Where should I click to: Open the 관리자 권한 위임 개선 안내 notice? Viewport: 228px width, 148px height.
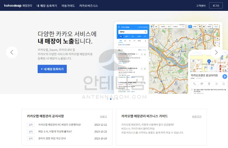(x=52, y=138)
